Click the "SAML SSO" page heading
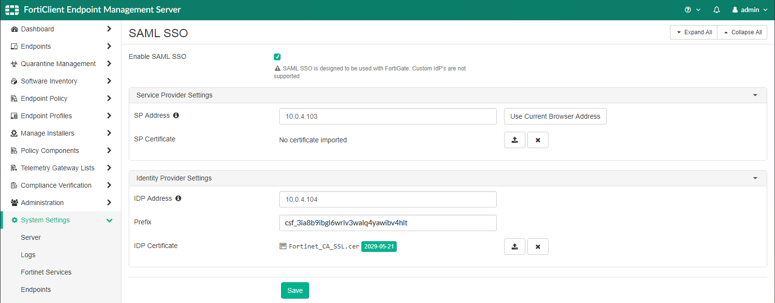The width and height of the screenshot is (775, 303). click(x=158, y=33)
